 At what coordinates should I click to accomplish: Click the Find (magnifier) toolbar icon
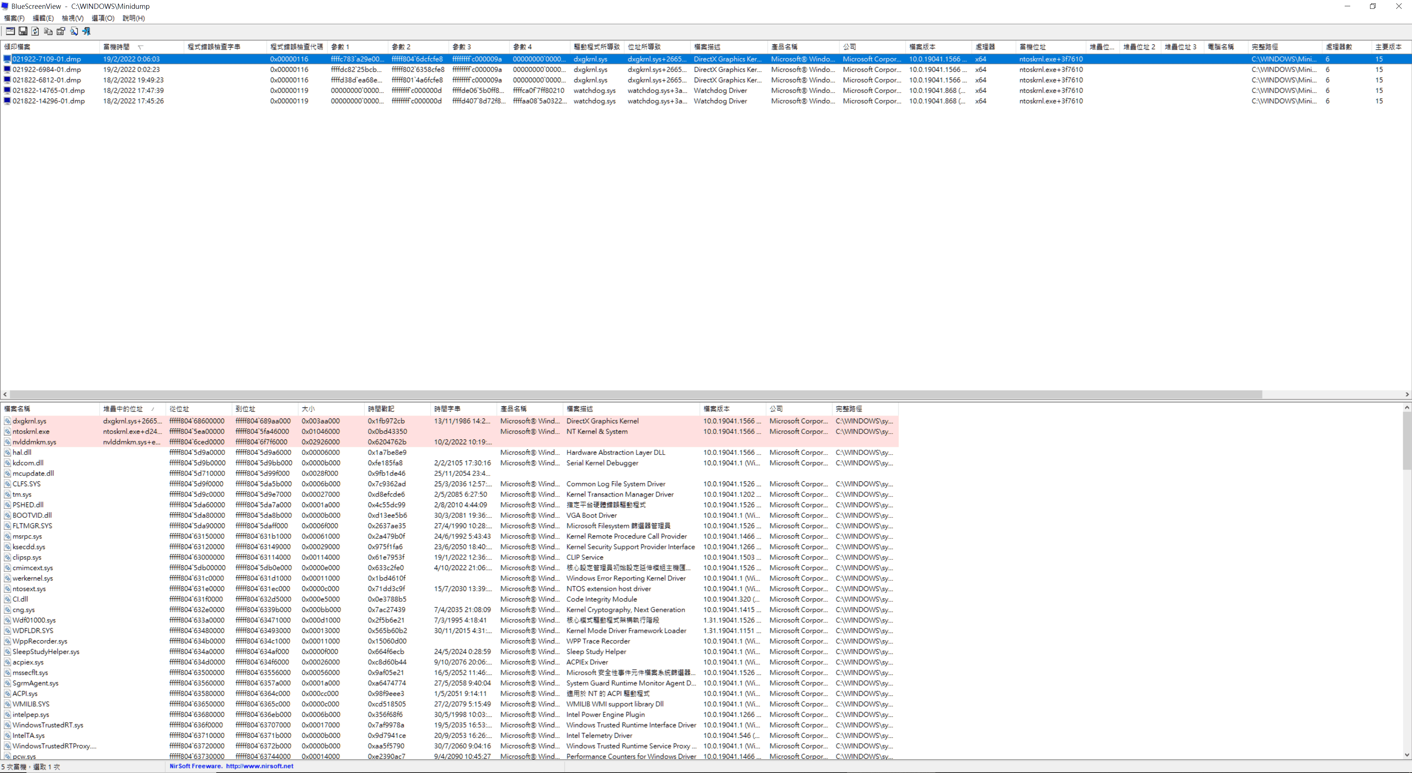coord(74,31)
